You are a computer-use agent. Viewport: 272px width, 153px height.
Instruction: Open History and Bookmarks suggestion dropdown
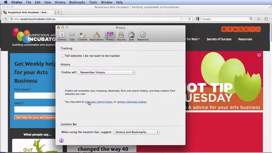pos(136,132)
